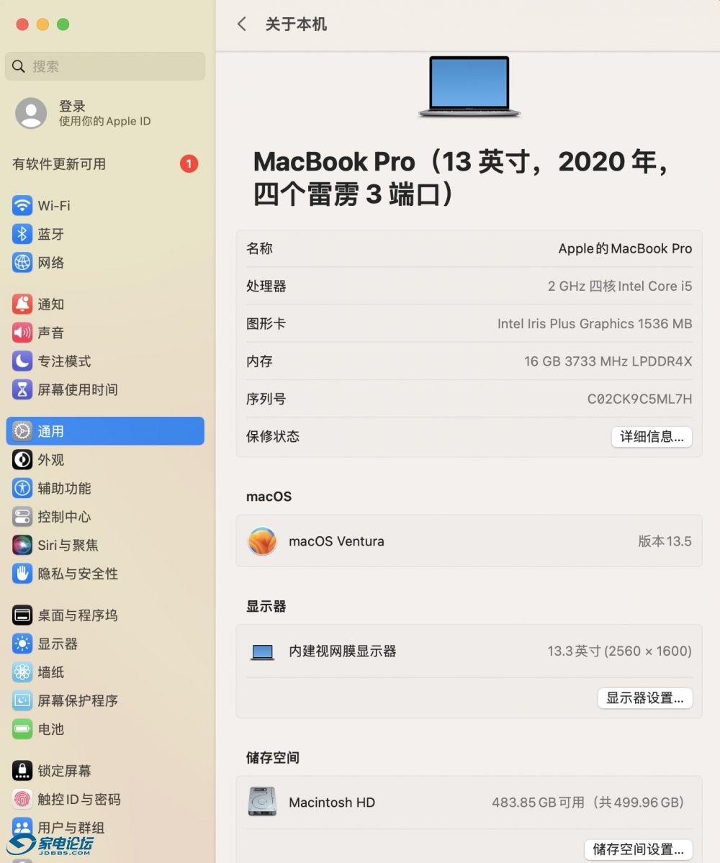720x863 pixels.
Task: Go back with the left chevron
Action: [242, 24]
